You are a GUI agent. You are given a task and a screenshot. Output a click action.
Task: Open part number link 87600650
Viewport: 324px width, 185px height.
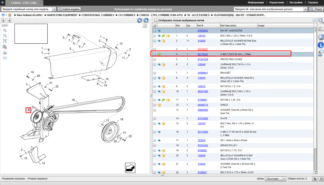[203, 31]
